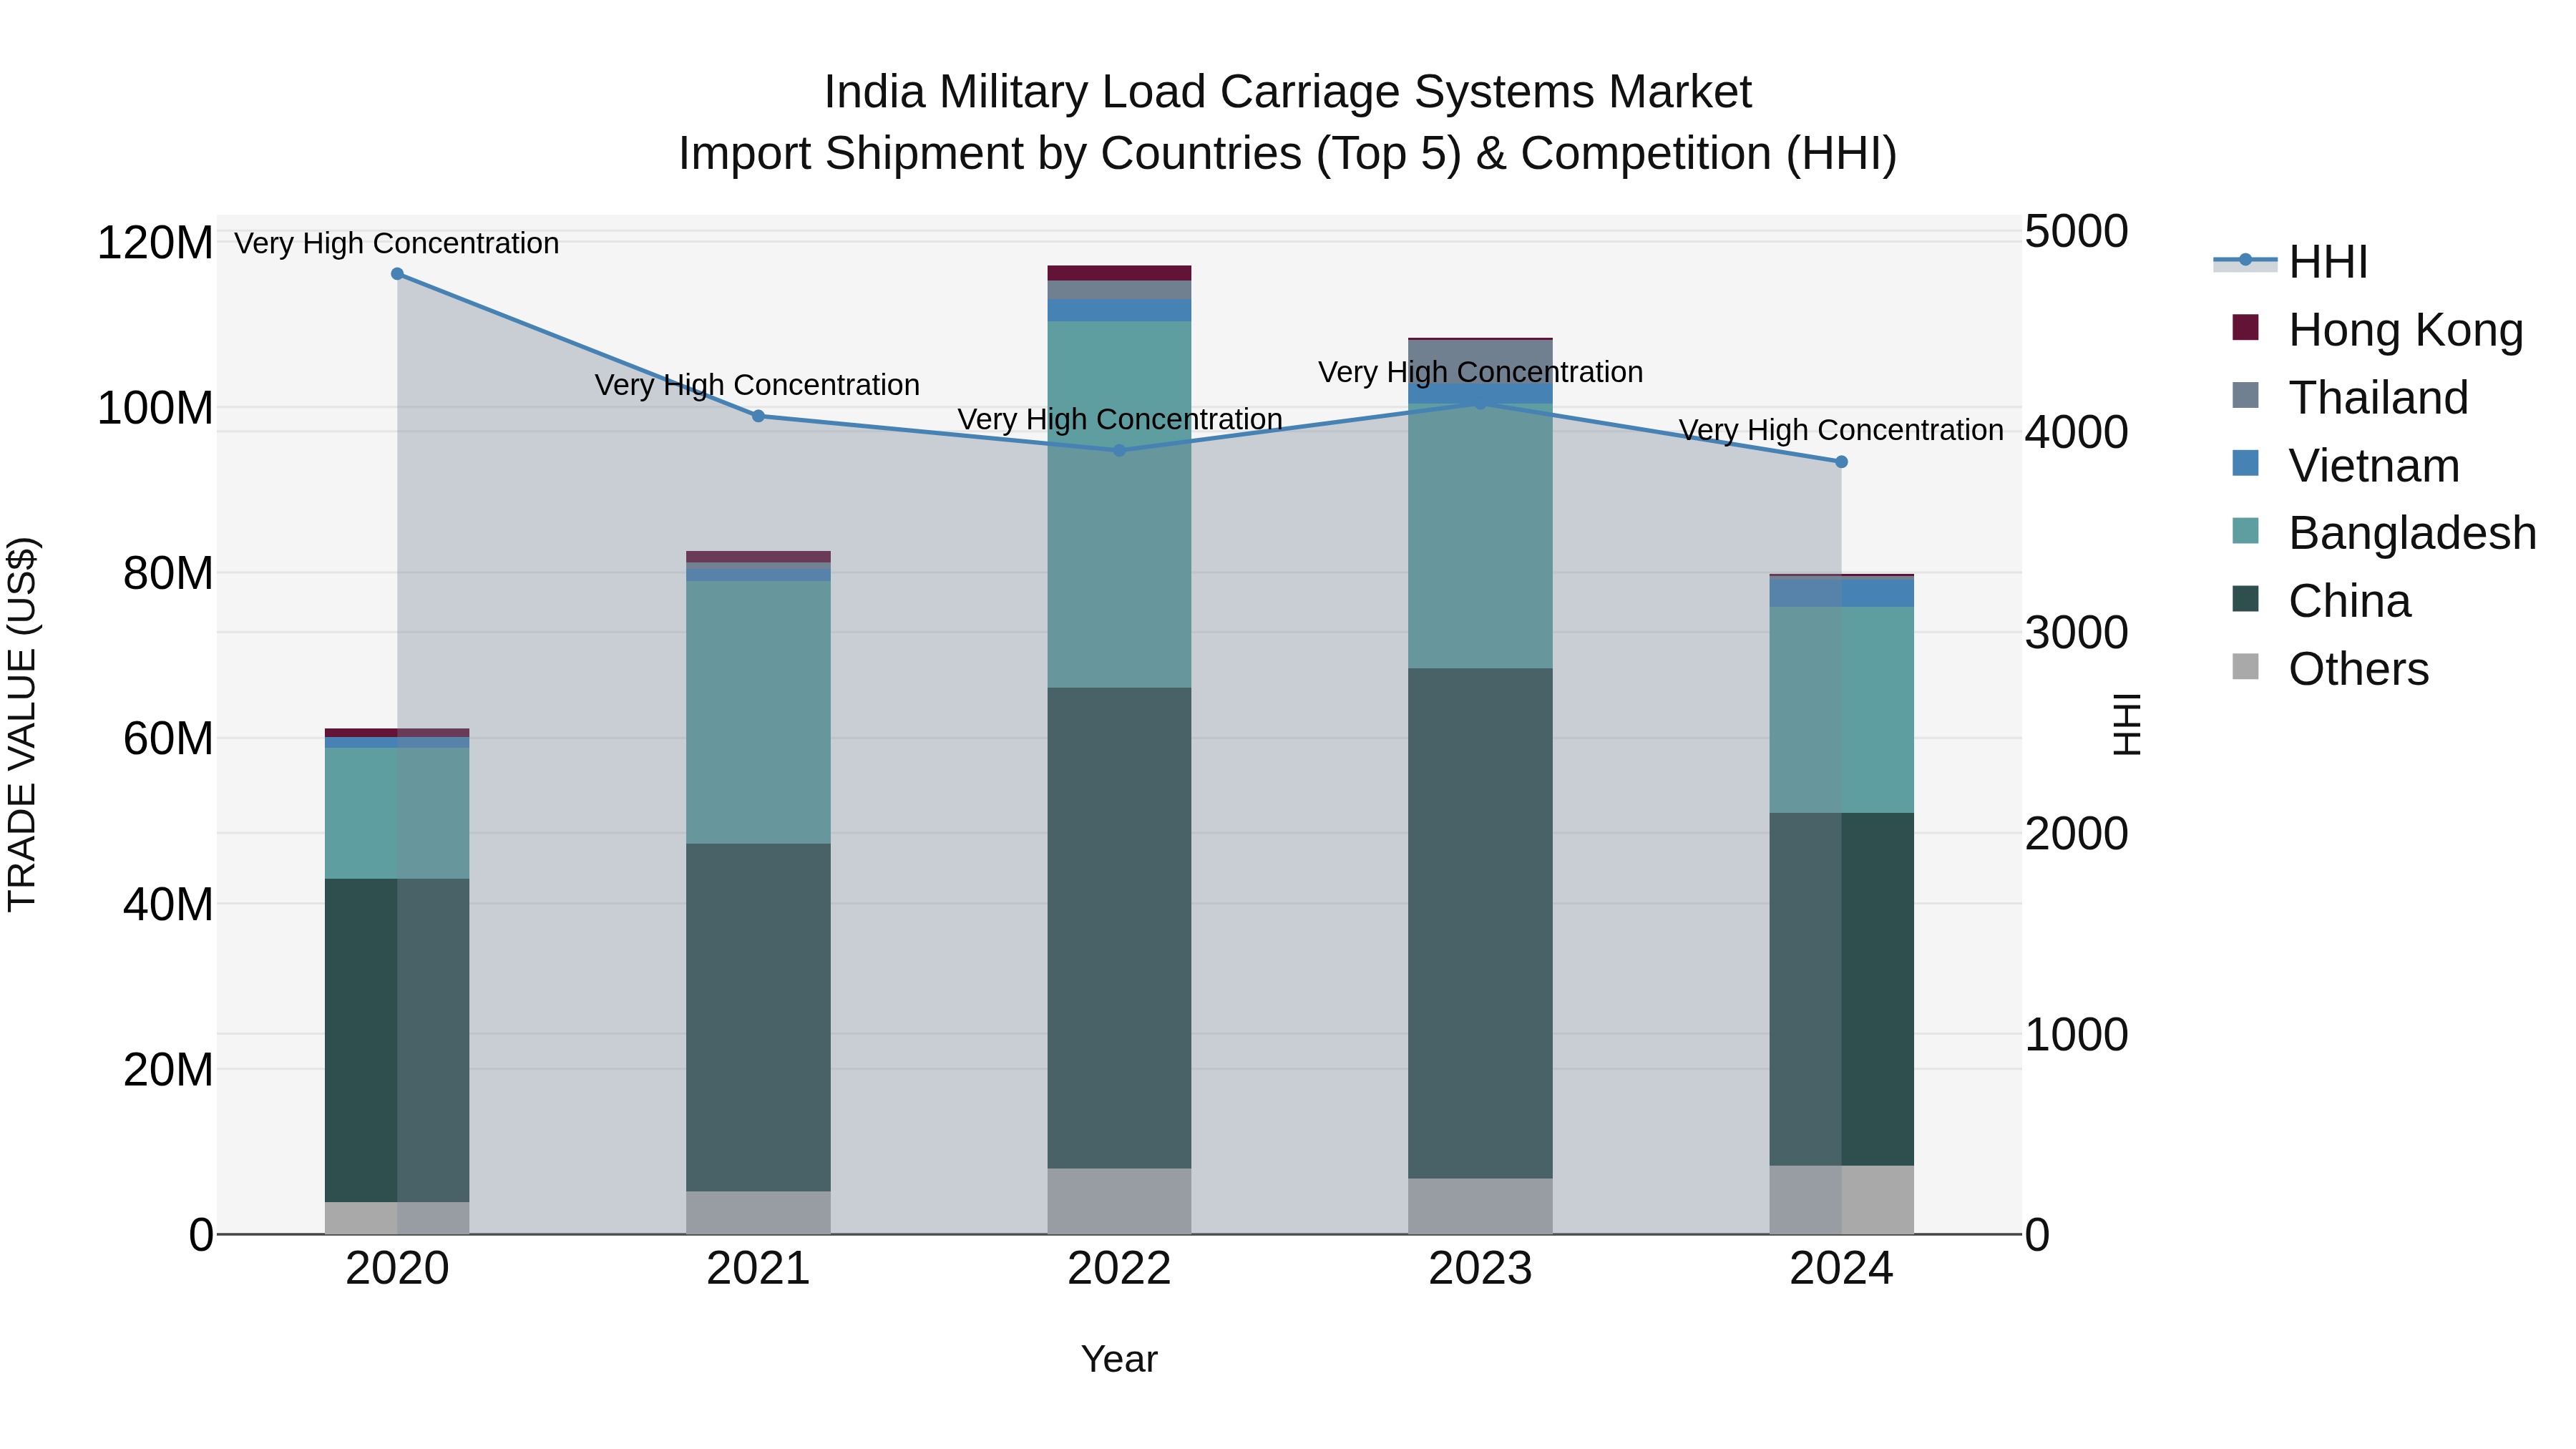The height and width of the screenshot is (1449, 2576).
Task: Click the TRADE VALUE (US$) axis title
Action: pos(22,725)
